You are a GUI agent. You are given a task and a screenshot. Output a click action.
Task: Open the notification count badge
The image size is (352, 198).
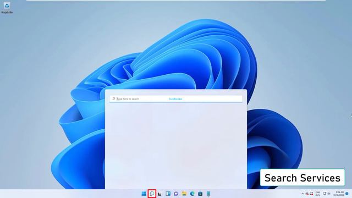[x=347, y=194]
